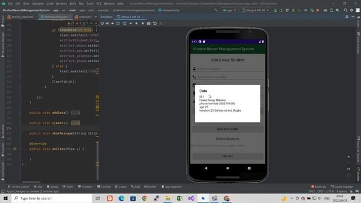The width and height of the screenshot is (361, 203).
Task: Open the Nexus 6 API 30 device dropdown
Action: (256, 10)
